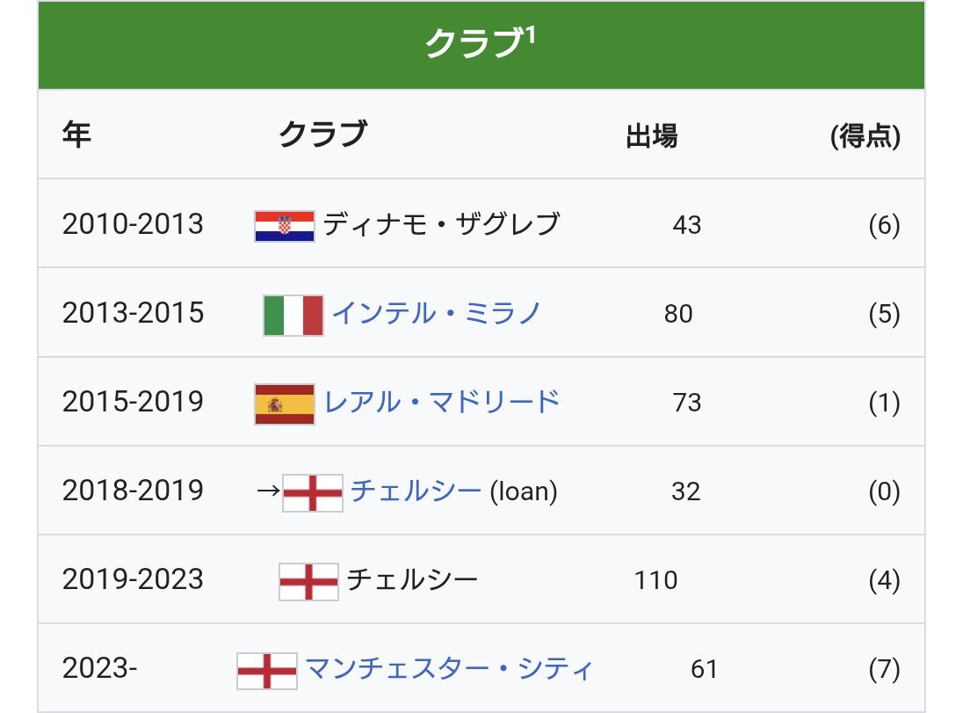963x713 pixels.
Task: Click the Spanish flag beside レアル・マドリード
Action: click(285, 404)
